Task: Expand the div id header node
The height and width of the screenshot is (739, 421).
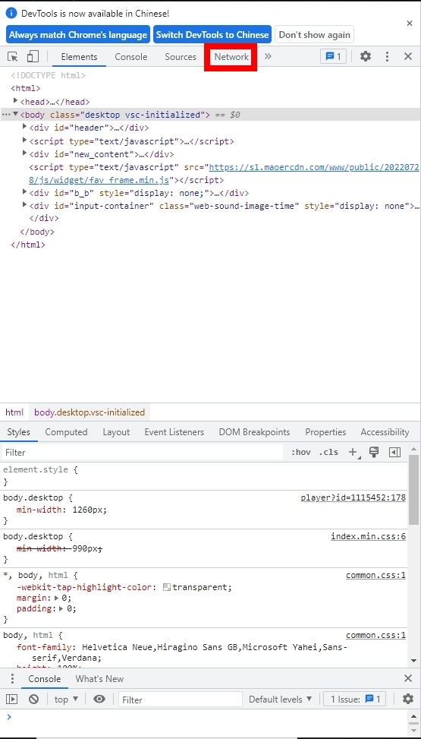Action: [24, 127]
